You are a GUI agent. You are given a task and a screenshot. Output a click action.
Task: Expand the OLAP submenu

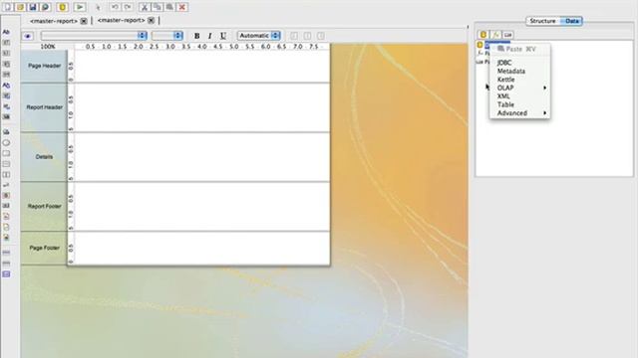(519, 88)
